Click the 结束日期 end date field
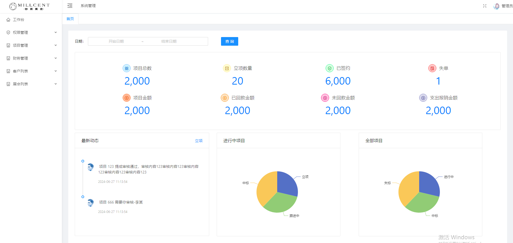Image resolution: width=513 pixels, height=243 pixels. click(169, 41)
